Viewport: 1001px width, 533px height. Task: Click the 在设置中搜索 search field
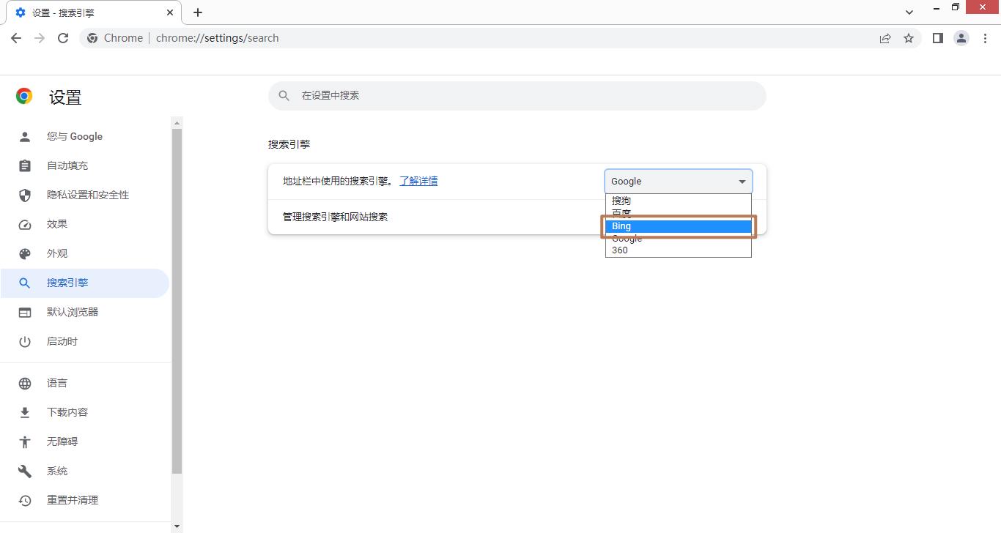[517, 96]
